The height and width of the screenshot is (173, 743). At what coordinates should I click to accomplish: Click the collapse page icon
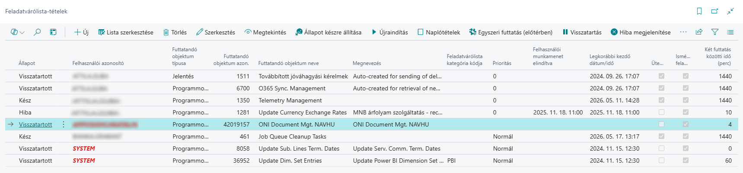730,11
